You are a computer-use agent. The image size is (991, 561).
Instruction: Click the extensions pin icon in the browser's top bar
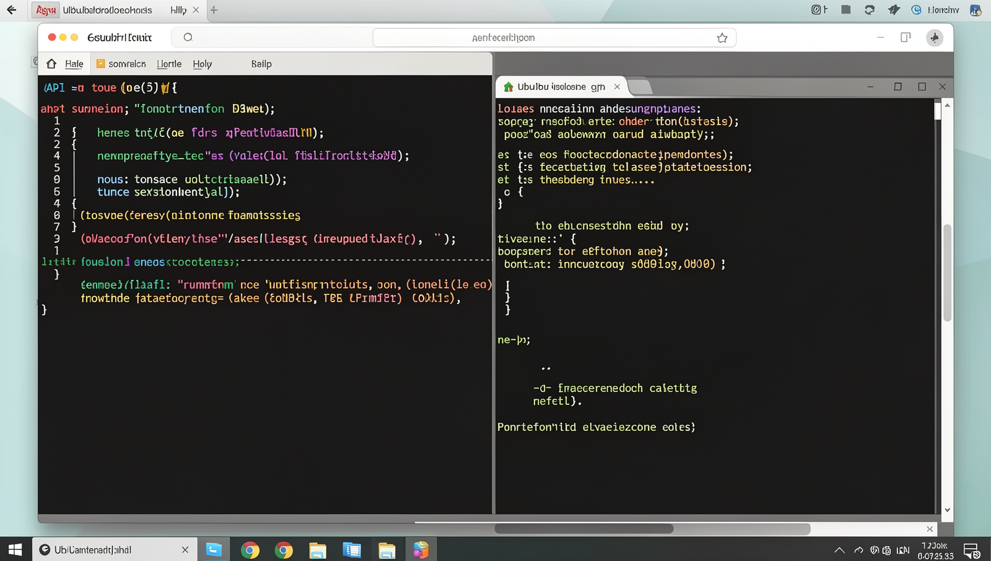pyautogui.click(x=894, y=10)
